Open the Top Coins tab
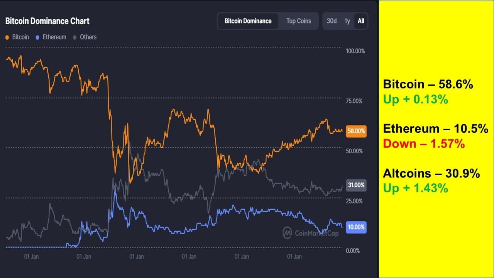Viewport: 494px width, 278px height. 298,21
